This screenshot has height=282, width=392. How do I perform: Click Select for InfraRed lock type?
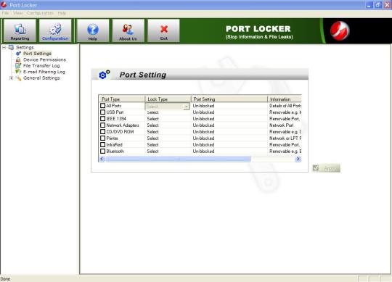point(152,145)
